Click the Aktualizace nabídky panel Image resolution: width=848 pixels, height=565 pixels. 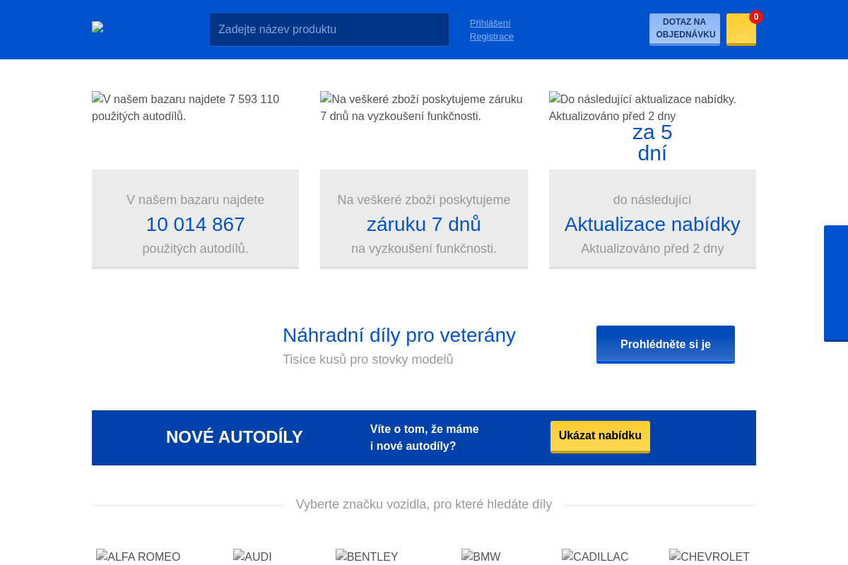(x=652, y=219)
